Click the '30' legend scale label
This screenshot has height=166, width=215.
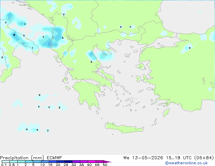coord(74,165)
